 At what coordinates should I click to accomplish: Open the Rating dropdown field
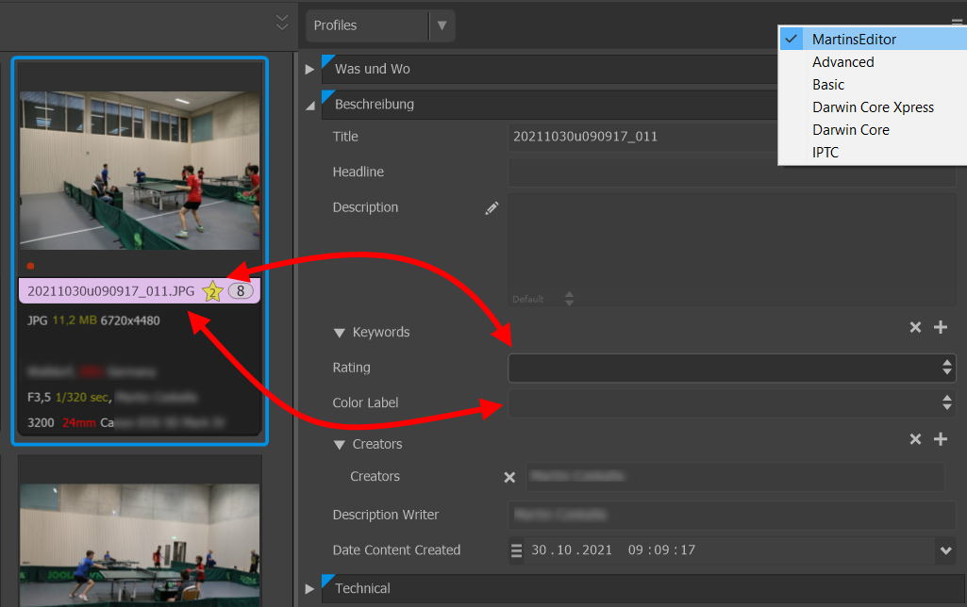(731, 368)
